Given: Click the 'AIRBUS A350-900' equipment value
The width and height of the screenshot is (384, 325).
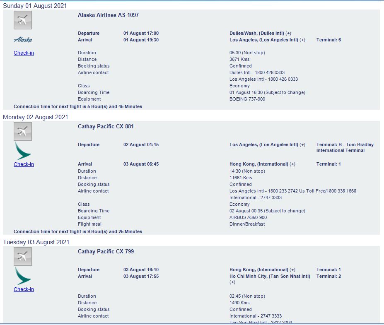Looking at the screenshot, I should tap(248, 218).
